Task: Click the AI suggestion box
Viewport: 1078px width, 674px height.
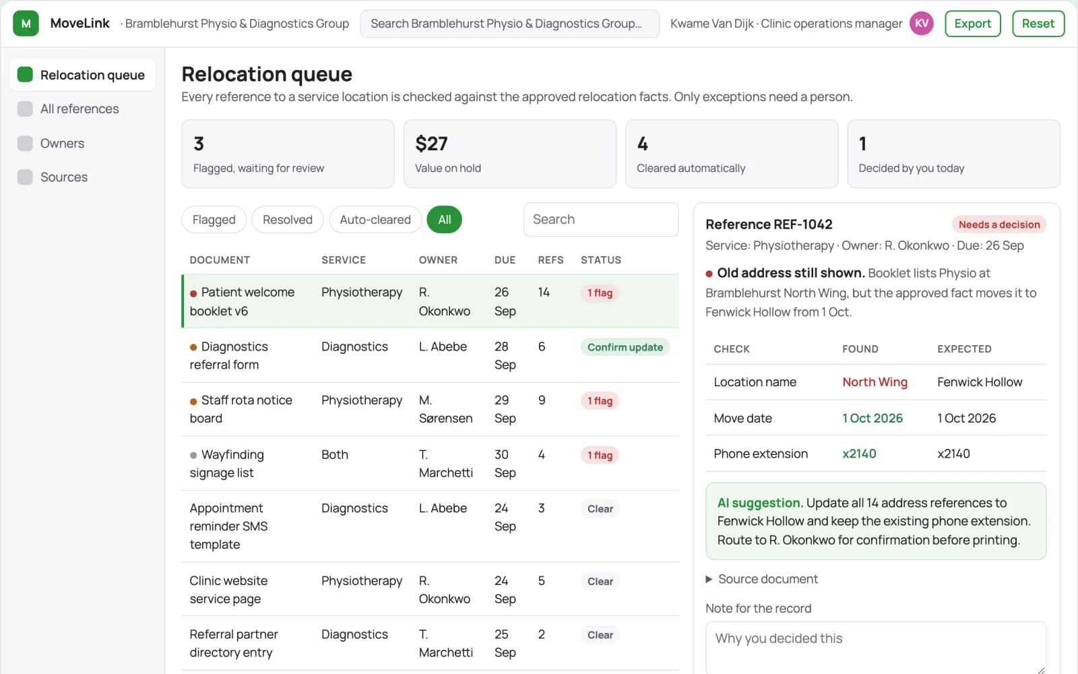Action: pos(876,521)
